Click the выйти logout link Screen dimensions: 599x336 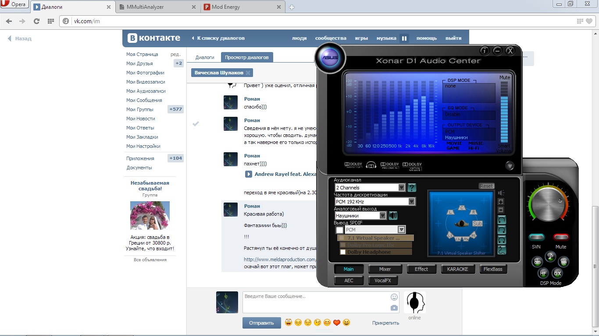[x=453, y=38]
